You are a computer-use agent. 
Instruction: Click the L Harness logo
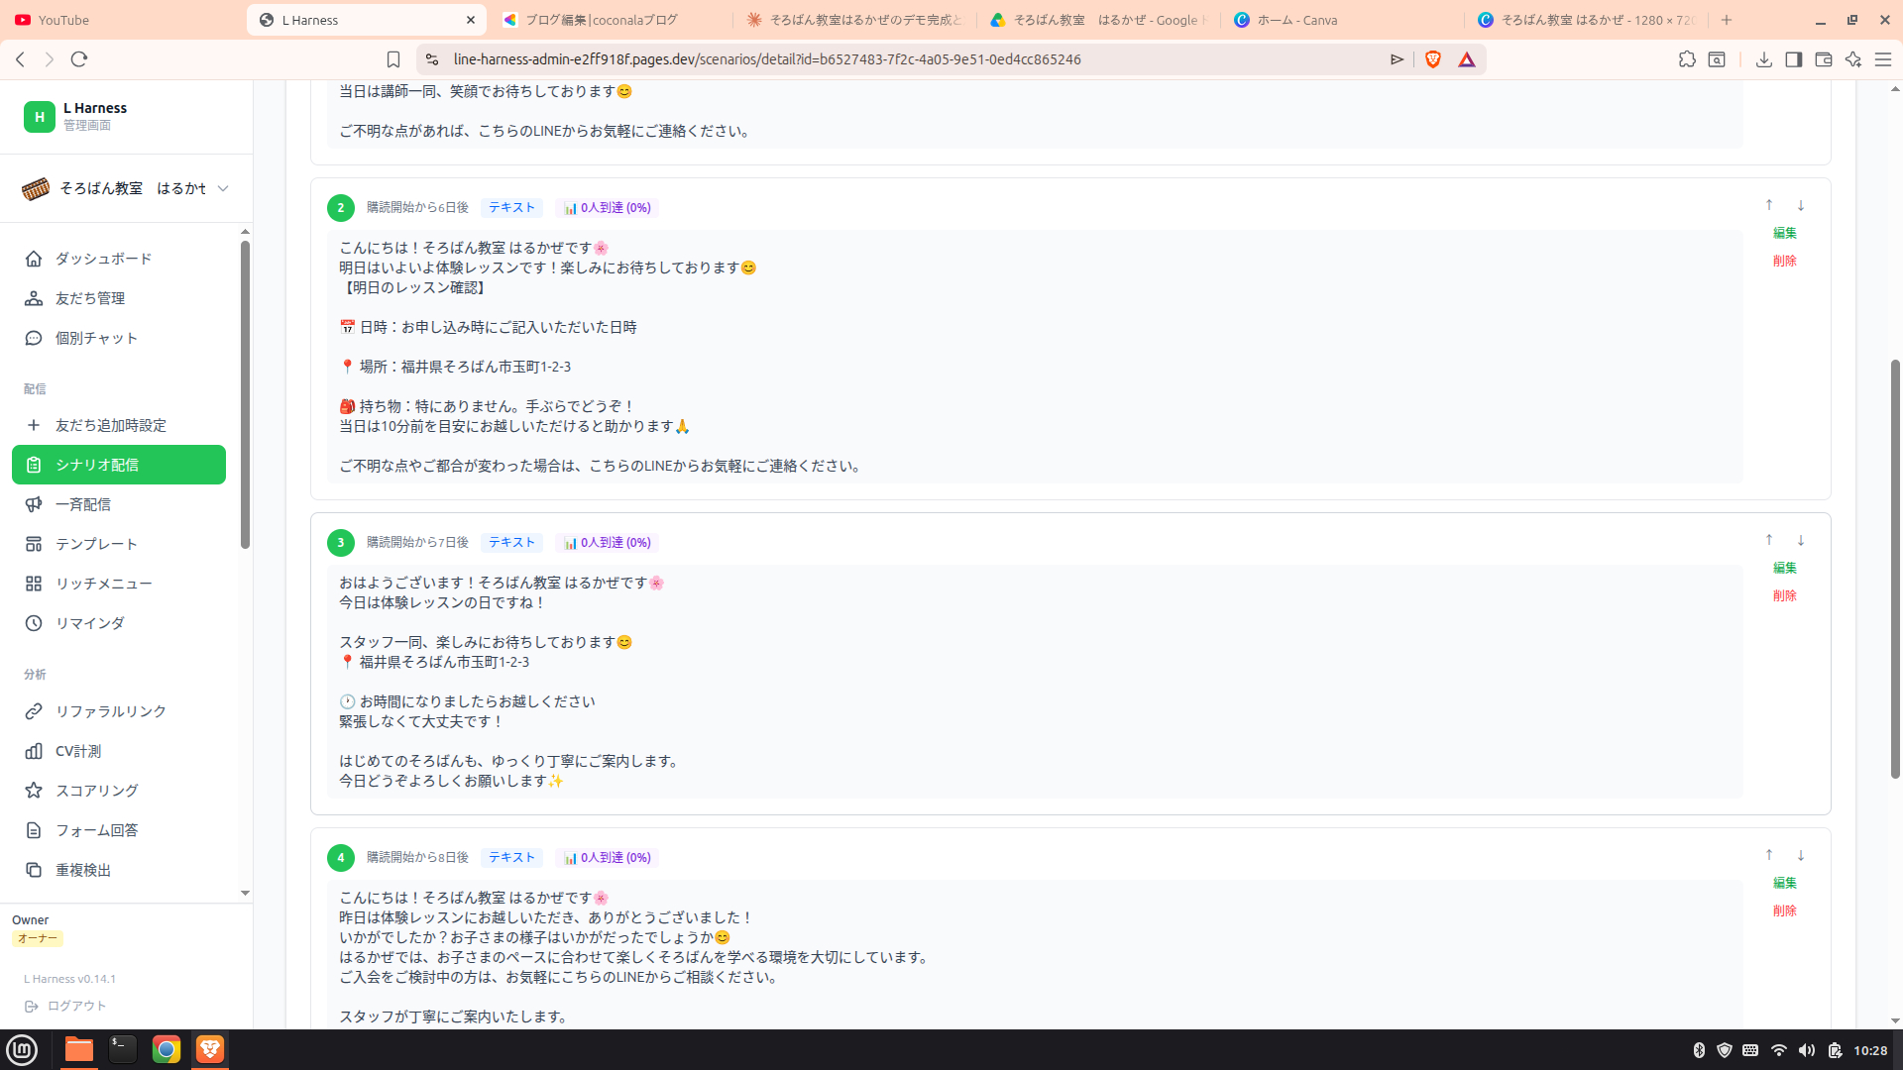pos(40,116)
